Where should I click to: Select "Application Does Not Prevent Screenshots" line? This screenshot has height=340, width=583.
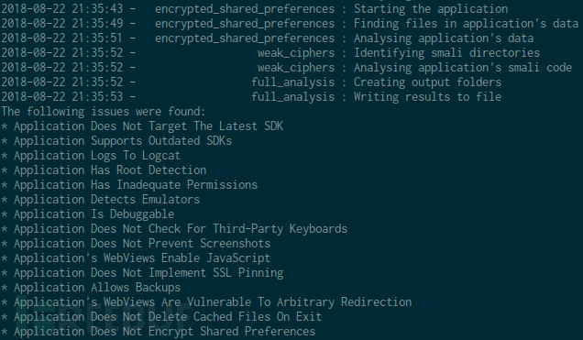(x=142, y=244)
